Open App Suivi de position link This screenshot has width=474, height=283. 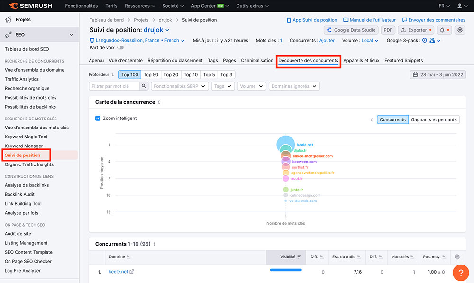tap(312, 20)
